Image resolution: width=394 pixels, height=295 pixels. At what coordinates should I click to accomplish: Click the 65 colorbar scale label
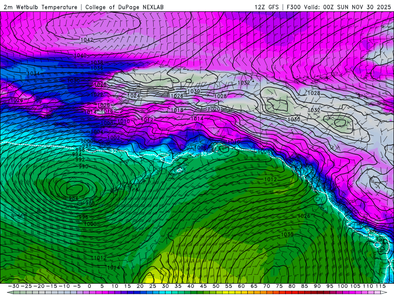[x=254, y=286]
